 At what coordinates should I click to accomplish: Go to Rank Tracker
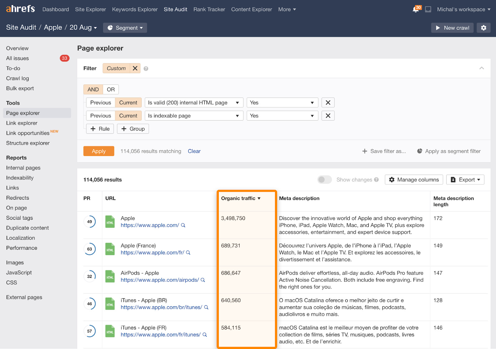tap(209, 9)
